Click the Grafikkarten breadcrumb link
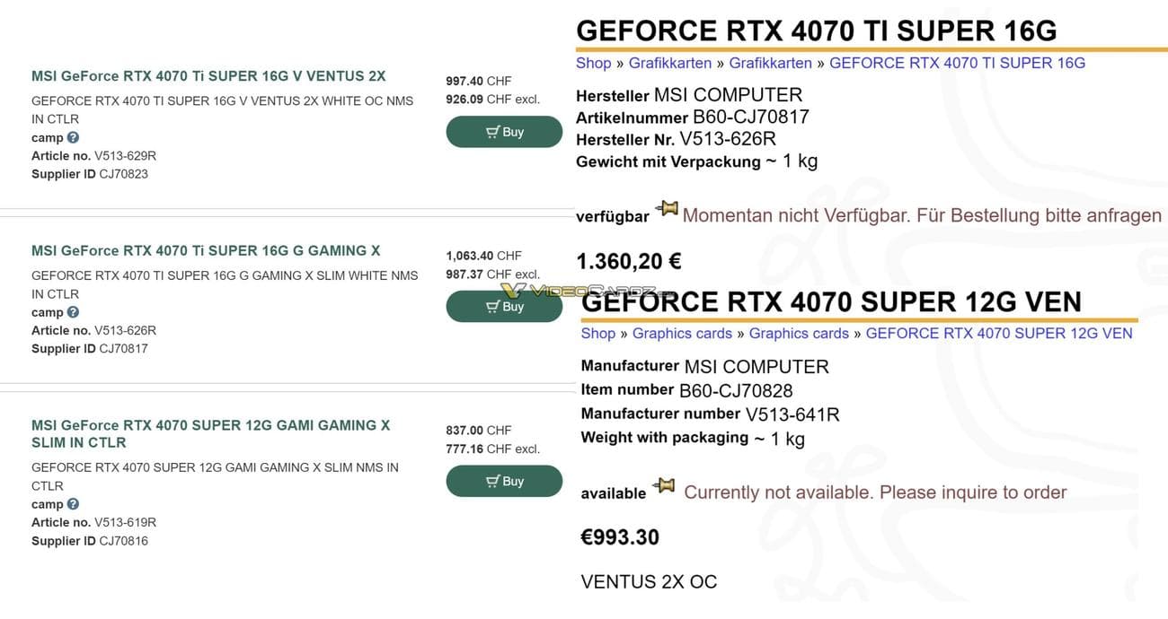1168x619 pixels. 669,62
